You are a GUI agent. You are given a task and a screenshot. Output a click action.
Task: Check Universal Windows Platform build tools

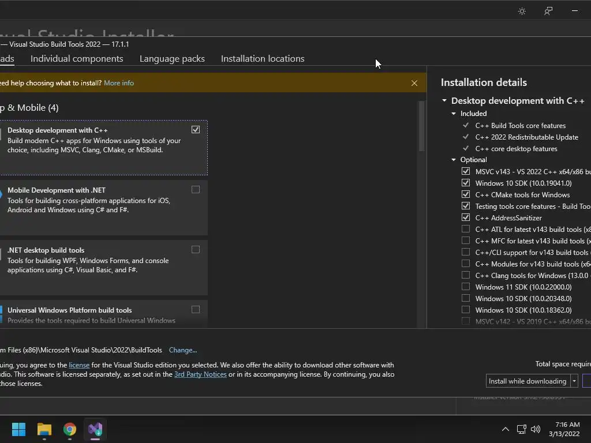pos(196,309)
